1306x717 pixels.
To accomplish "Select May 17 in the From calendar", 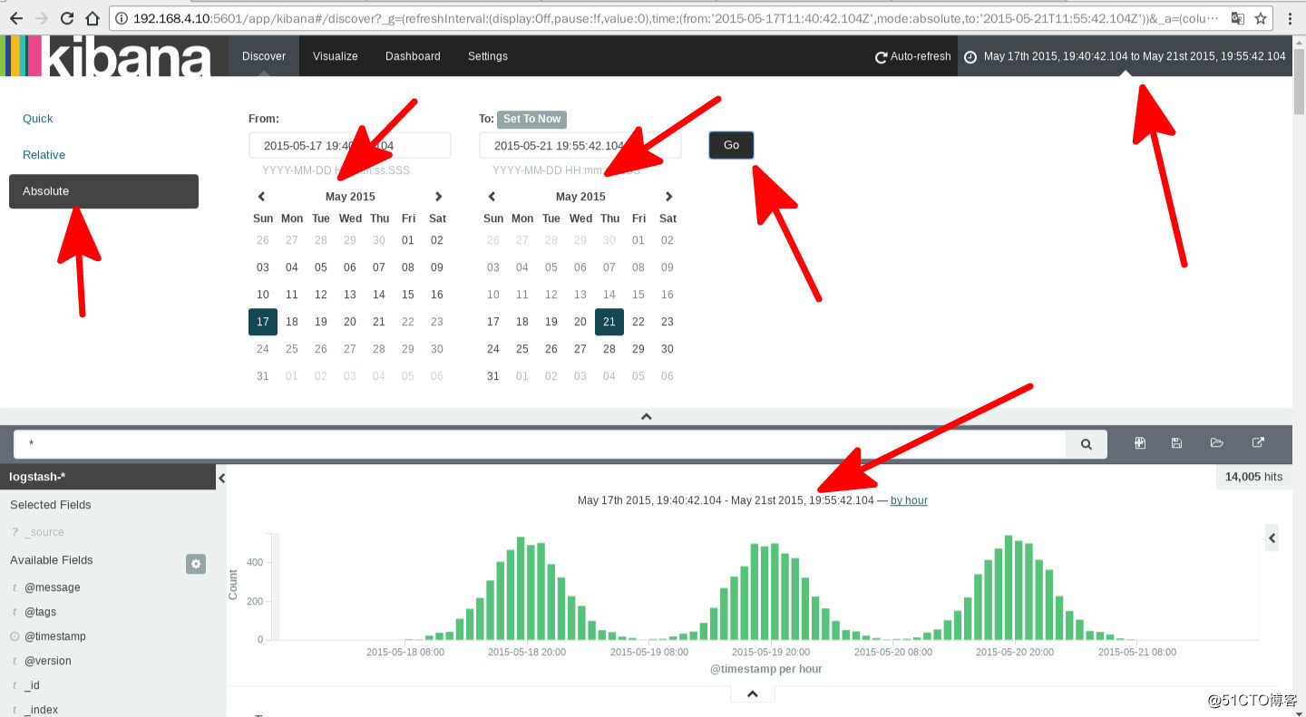I will point(263,322).
